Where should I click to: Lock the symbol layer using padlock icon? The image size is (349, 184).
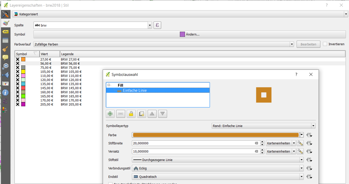[131, 114]
